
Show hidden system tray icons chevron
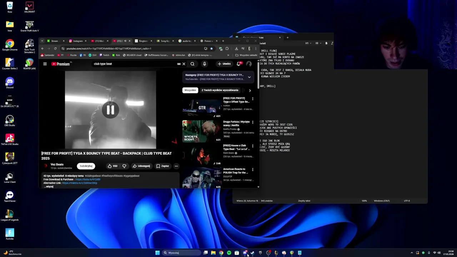pyautogui.click(x=412, y=253)
